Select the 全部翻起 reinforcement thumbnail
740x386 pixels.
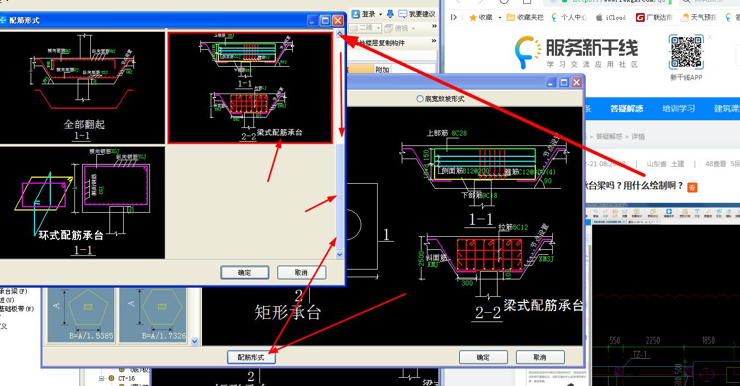click(x=83, y=87)
